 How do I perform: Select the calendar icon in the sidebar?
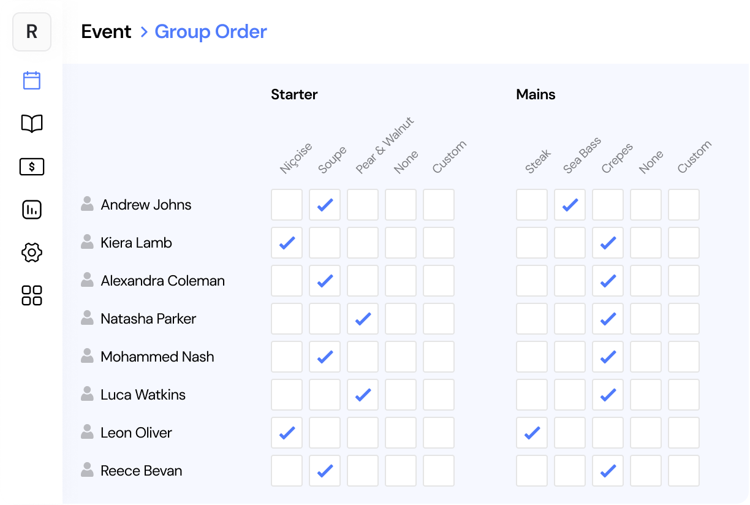click(x=31, y=80)
